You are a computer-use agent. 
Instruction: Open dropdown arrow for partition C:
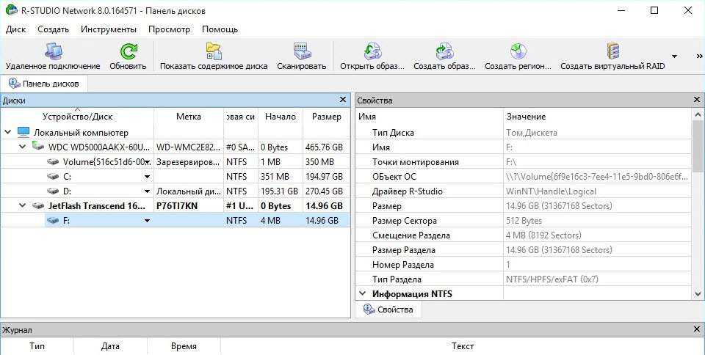coord(147,177)
